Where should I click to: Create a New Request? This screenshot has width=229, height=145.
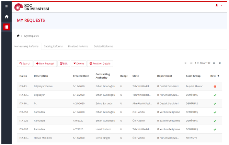click(x=45, y=64)
